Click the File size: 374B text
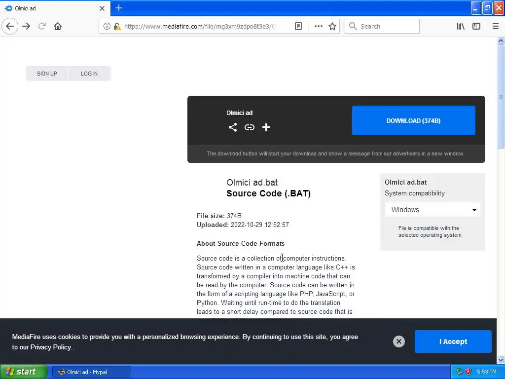This screenshot has width=505, height=379. tap(219, 216)
